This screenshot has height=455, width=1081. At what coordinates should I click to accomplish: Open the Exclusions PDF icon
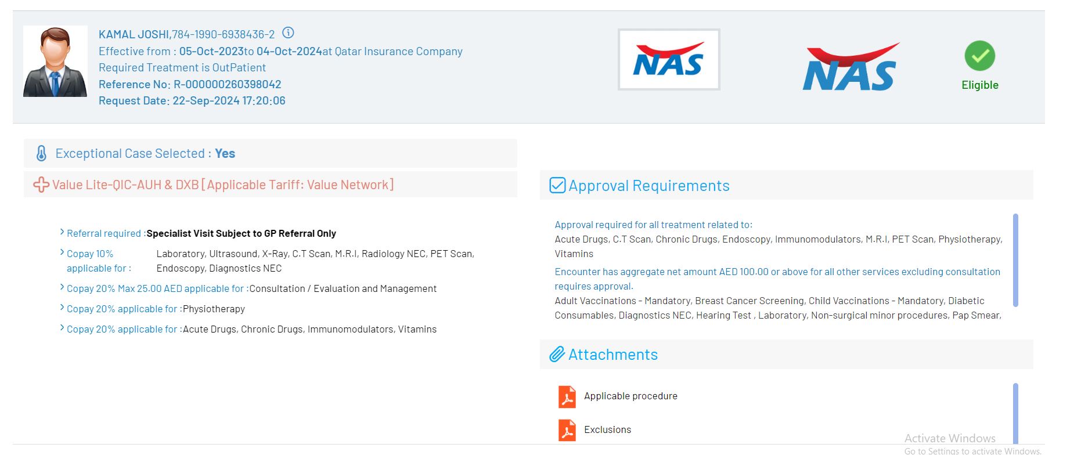[x=567, y=431]
